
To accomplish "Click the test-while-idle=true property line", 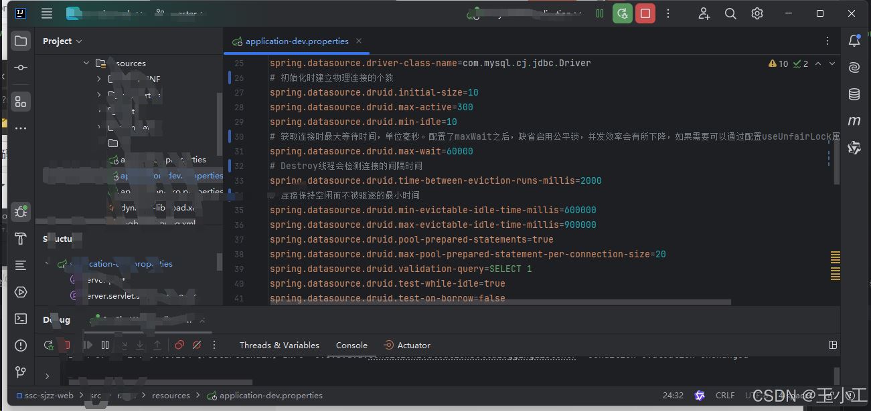I will click(x=388, y=283).
